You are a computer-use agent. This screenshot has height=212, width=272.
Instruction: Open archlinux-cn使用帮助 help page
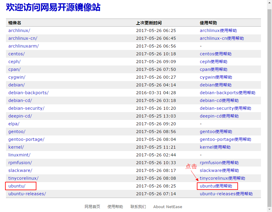coord(222,38)
